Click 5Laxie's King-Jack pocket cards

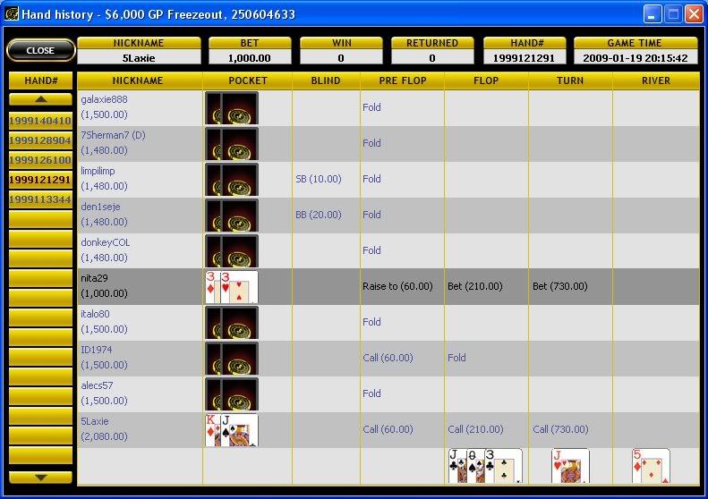click(x=232, y=430)
